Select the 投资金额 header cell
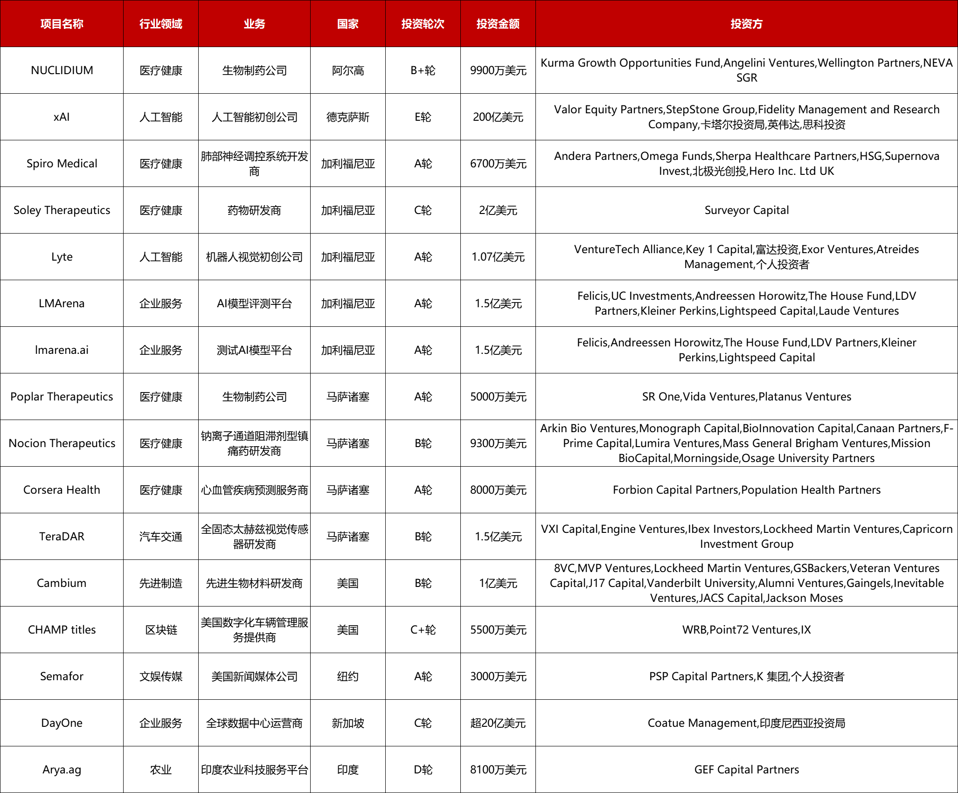Image resolution: width=958 pixels, height=793 pixels. click(x=498, y=24)
